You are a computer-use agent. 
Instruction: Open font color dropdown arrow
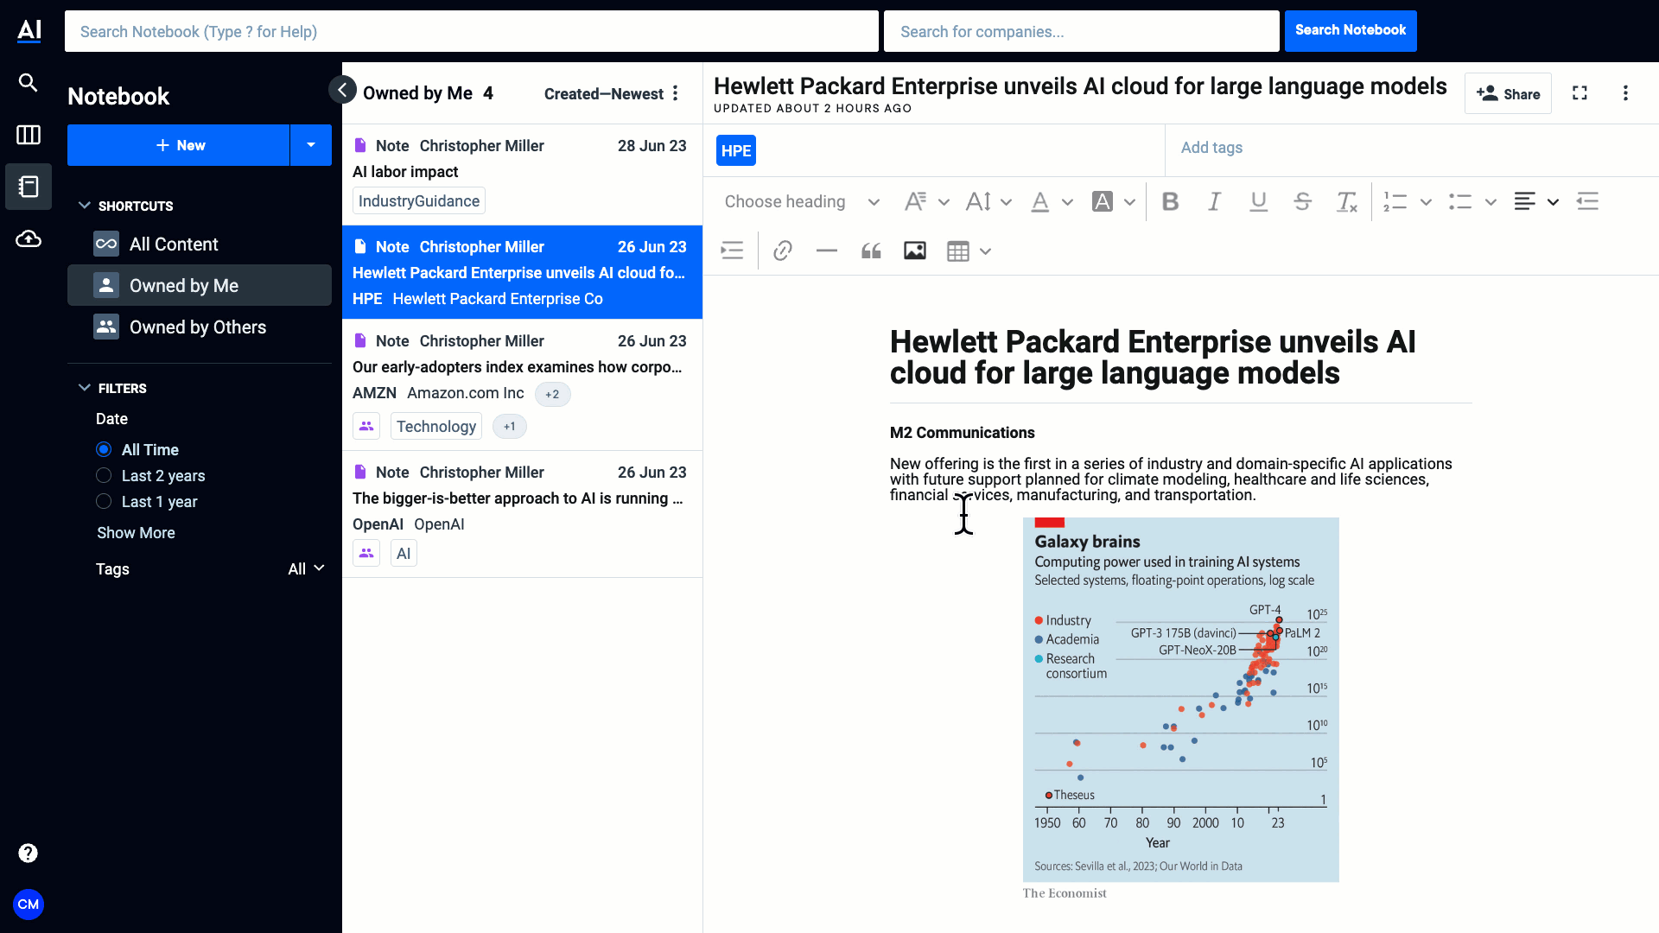[x=1067, y=201]
